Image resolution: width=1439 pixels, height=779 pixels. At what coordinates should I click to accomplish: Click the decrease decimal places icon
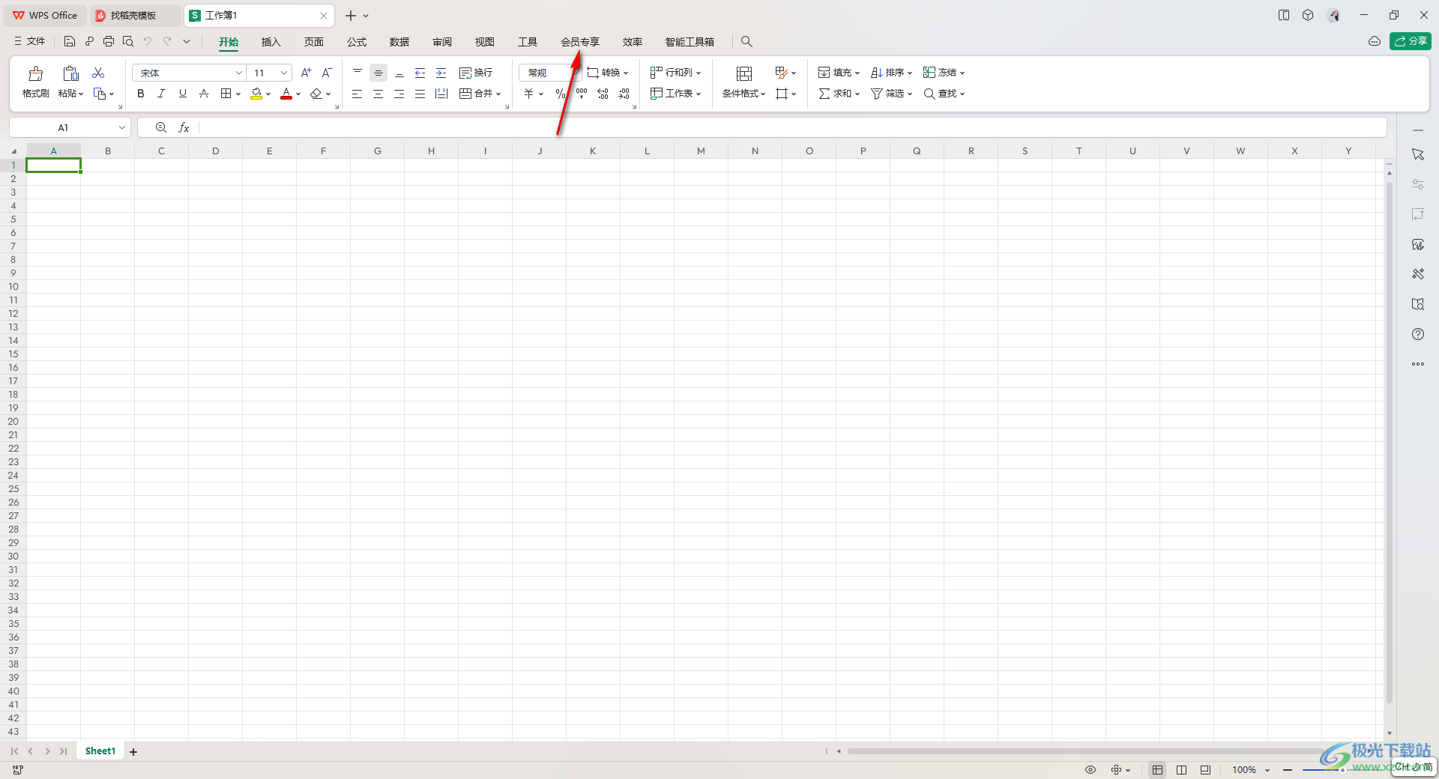click(x=624, y=94)
